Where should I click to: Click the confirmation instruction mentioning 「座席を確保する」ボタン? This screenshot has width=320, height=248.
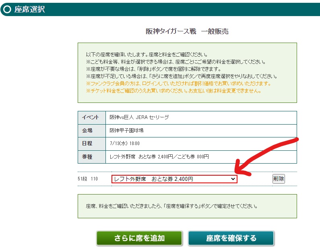[171, 206]
